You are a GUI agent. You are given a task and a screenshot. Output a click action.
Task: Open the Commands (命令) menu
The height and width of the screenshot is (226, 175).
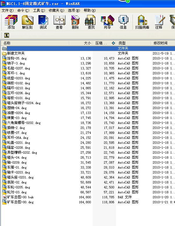(23, 10)
